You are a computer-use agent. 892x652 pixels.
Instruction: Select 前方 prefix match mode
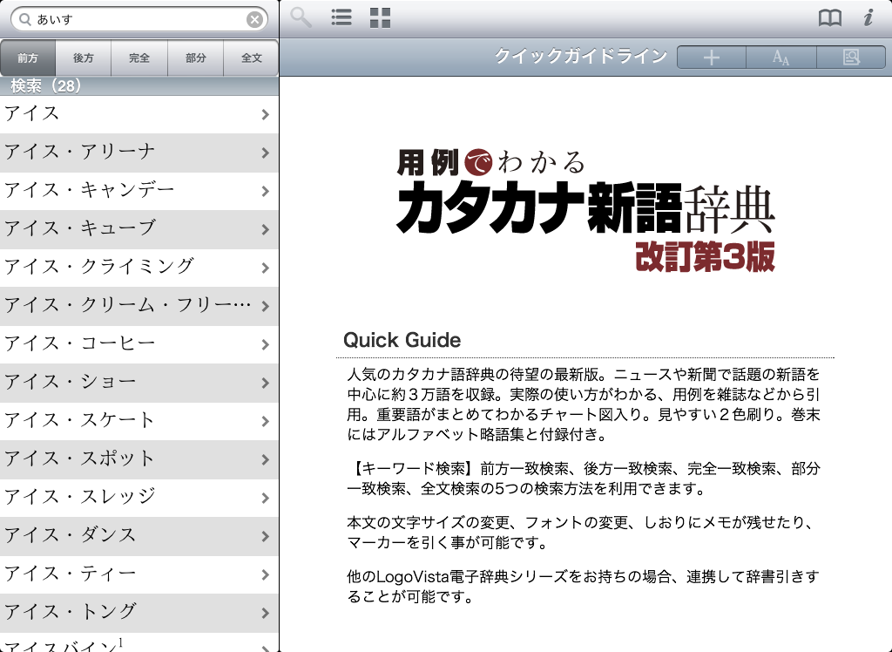[28, 58]
